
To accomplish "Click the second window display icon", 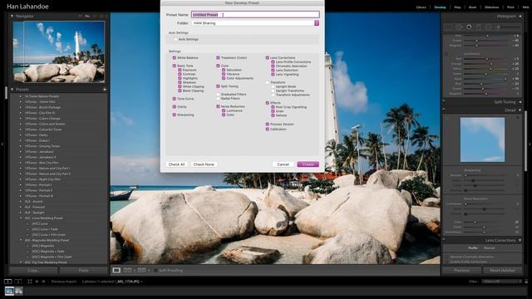I will point(18,282).
